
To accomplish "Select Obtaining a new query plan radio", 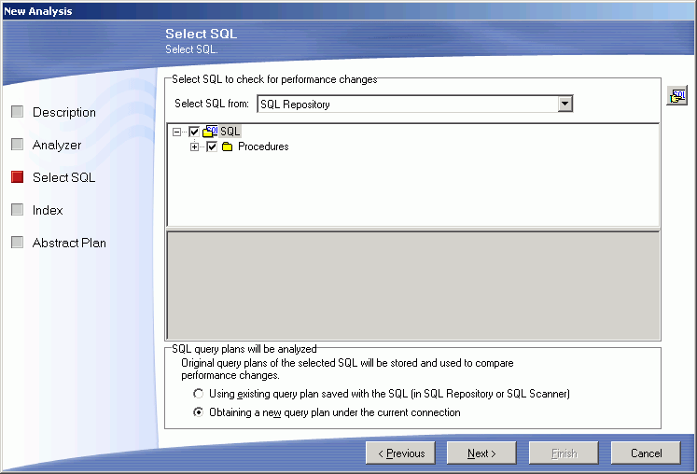I will 198,412.
